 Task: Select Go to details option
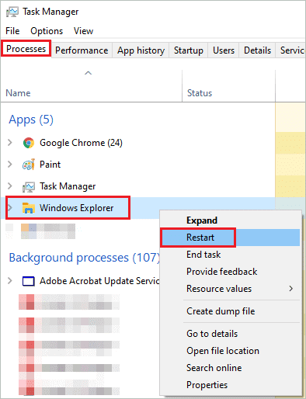[x=230, y=334]
